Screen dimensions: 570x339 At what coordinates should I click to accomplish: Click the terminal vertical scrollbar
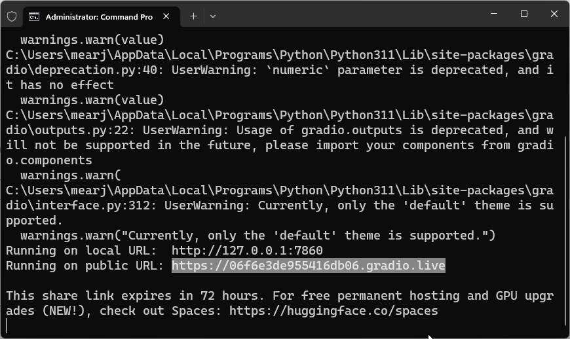(567, 232)
